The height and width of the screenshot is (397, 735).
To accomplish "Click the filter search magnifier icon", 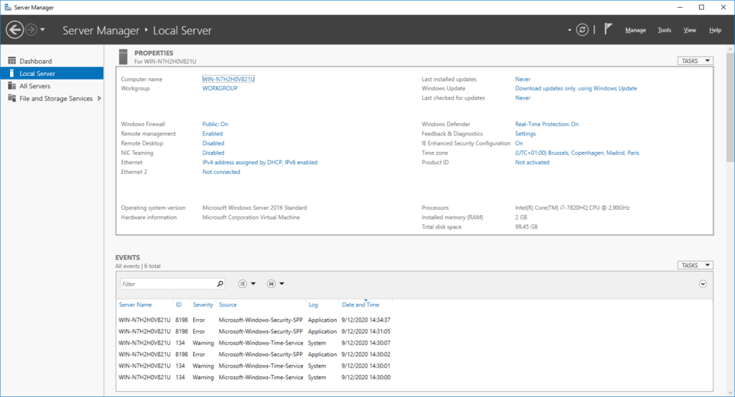I will coord(220,284).
